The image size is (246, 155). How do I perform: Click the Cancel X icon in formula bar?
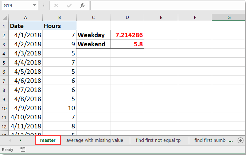click(56, 5)
